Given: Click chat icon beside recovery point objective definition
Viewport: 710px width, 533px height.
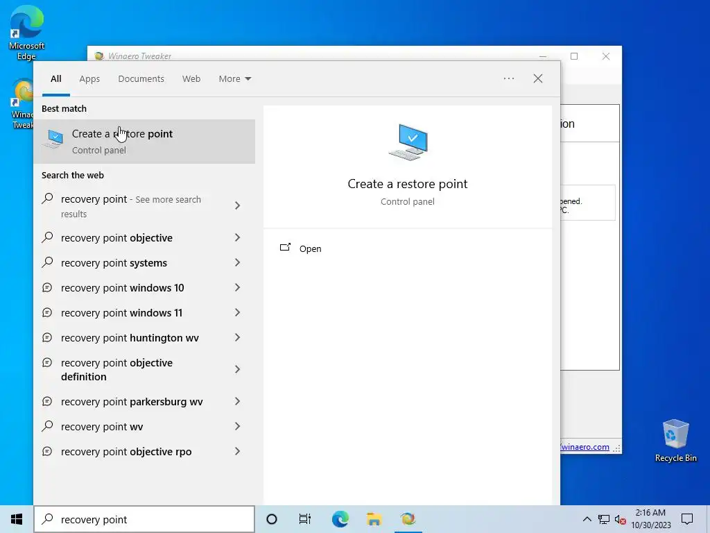Looking at the screenshot, I should [x=47, y=362].
